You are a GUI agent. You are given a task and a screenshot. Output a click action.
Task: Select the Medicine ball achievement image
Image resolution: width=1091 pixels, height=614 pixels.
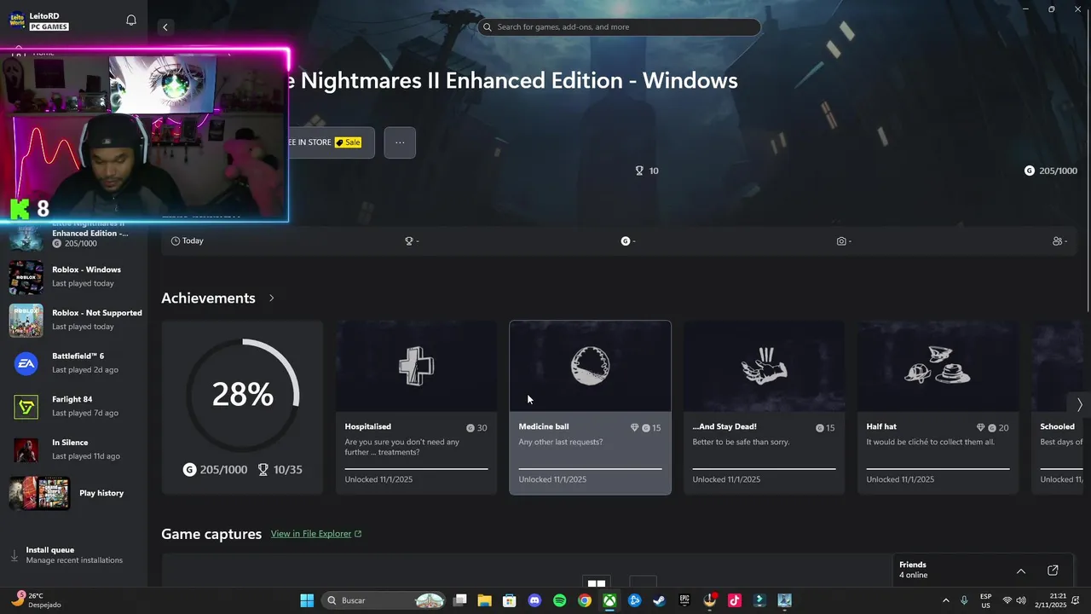[x=590, y=366]
